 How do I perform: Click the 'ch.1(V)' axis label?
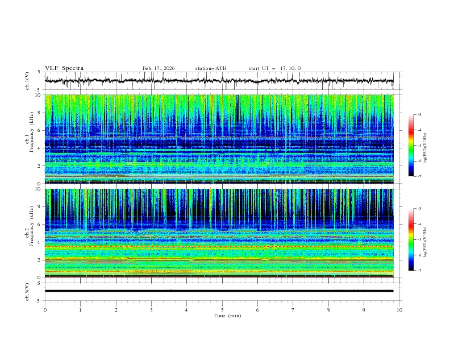coord(27,81)
